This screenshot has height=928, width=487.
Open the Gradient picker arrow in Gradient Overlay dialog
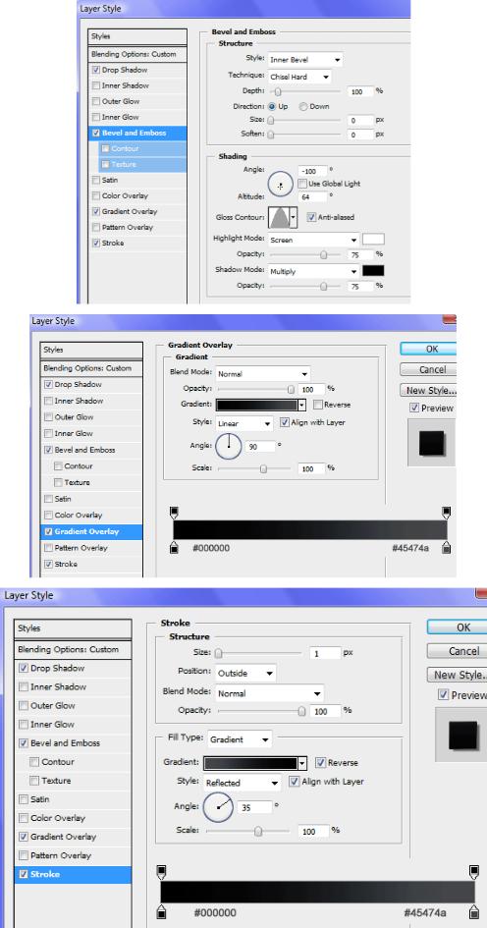(301, 405)
